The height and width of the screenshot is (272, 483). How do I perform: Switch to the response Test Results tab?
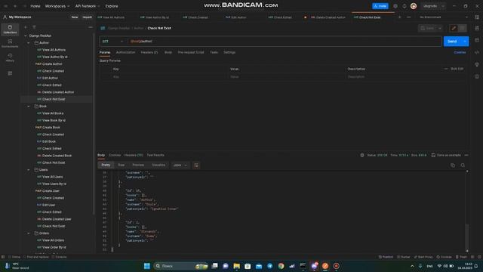pos(155,155)
